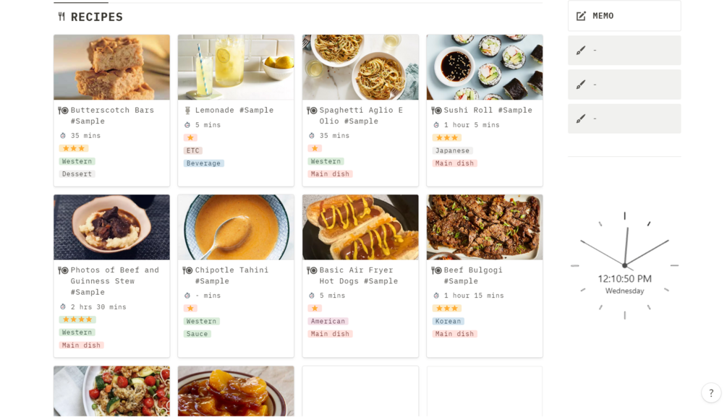
Task: Click the dish icon beside Butterscotch Bars title
Action: 63,111
